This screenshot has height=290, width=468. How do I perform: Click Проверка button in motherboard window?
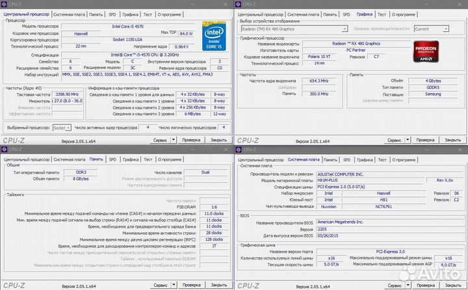(425, 285)
